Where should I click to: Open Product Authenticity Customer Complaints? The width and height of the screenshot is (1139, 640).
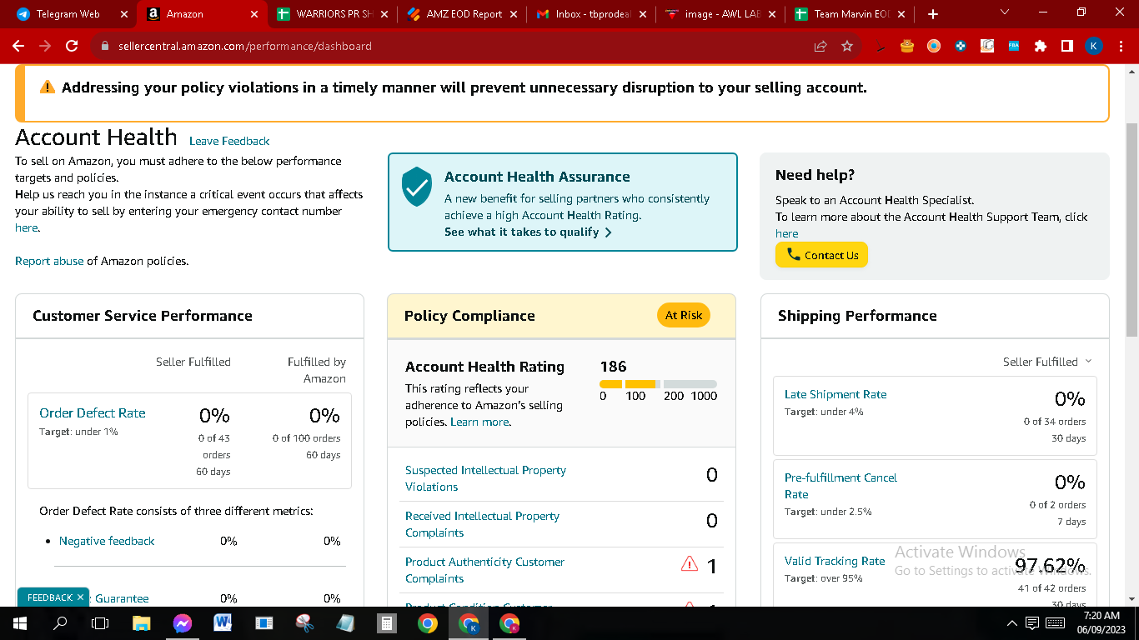pos(484,571)
